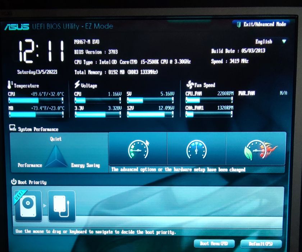Click the 1320RPM chassis fan value

coord(225,108)
